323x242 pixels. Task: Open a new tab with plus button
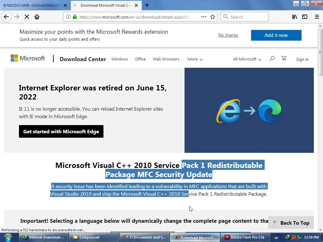pyautogui.click(x=147, y=5)
